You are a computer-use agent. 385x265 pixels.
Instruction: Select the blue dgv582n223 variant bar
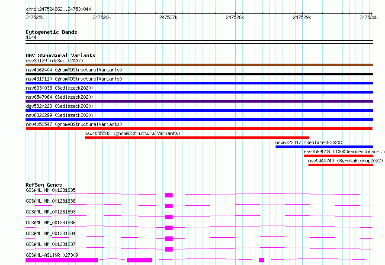coord(199,110)
